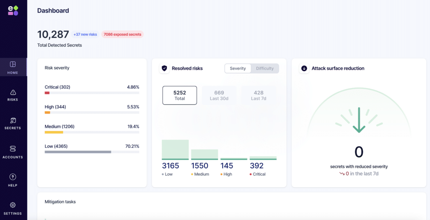This screenshot has width=430, height=220.
Task: Open the Home dashboard icon
Action: [13, 64]
